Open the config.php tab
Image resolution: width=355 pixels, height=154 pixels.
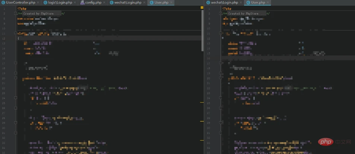point(93,3)
